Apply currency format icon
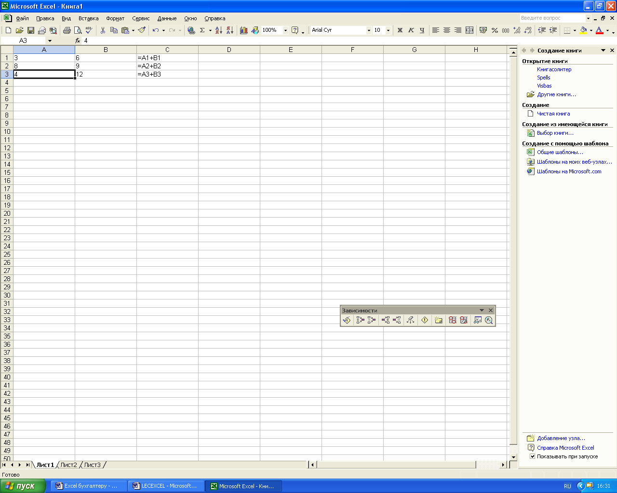Screen dimensions: 617x493 [x=483, y=30]
